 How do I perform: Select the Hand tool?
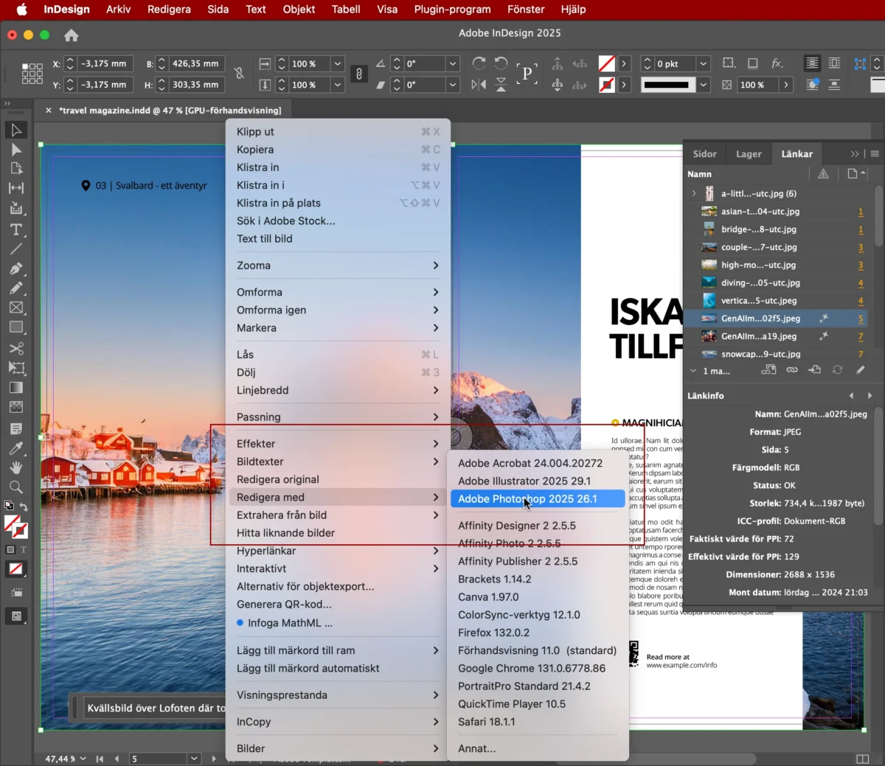point(16,467)
